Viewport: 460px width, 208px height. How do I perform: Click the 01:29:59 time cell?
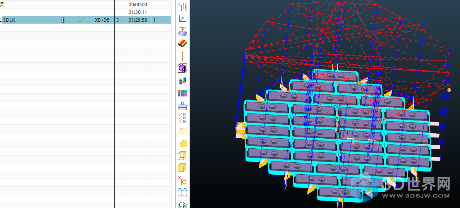(x=138, y=20)
